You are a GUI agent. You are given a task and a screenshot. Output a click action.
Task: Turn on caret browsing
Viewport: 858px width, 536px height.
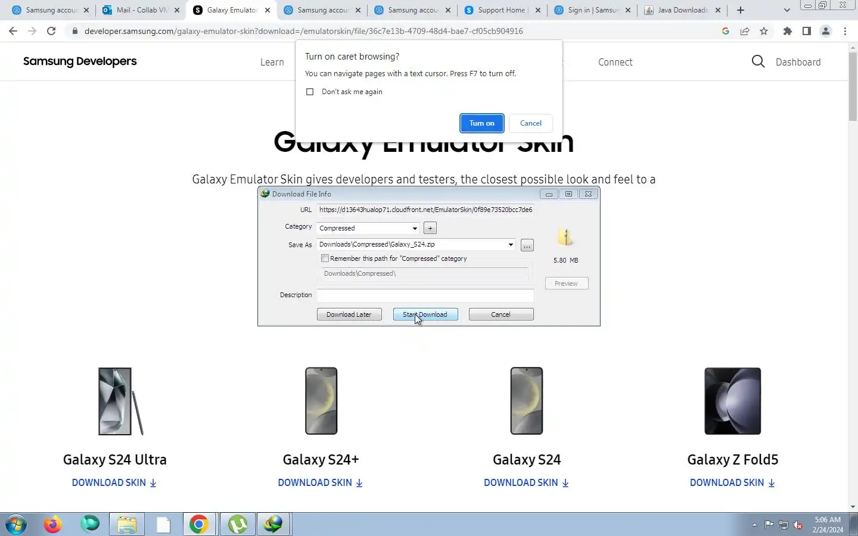pos(482,123)
